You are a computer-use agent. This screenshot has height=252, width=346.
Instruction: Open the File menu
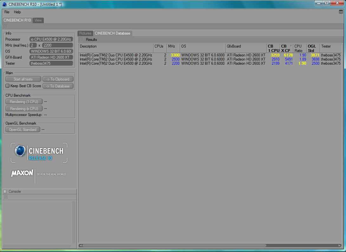[x=7, y=12]
